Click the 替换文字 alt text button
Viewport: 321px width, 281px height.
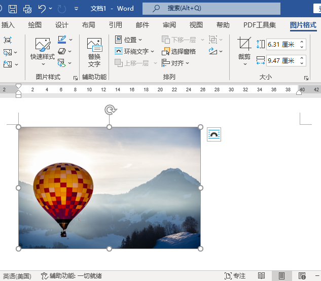click(x=94, y=52)
